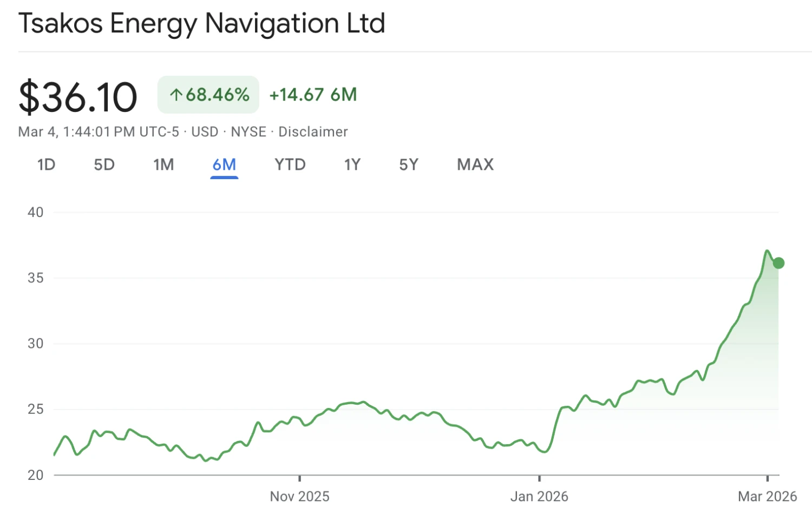Open the Disclaimer link
The height and width of the screenshot is (514, 812).
(313, 131)
